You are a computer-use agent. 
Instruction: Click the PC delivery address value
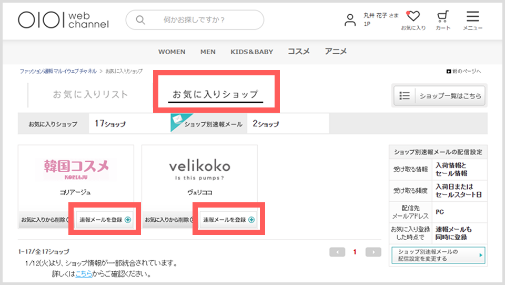pos(440,212)
